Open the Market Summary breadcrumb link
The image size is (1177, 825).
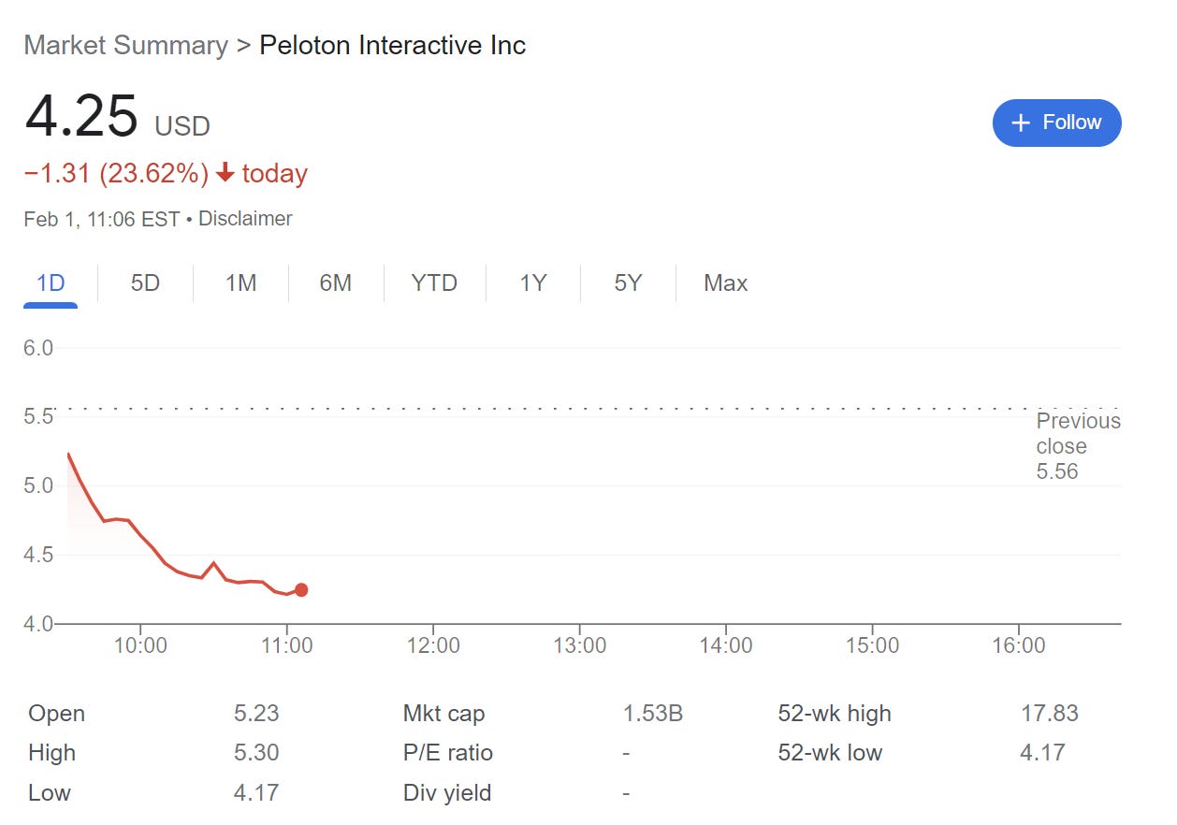(x=125, y=45)
